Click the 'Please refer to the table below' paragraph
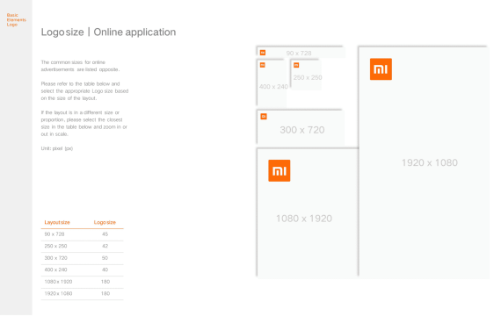Viewport: 501px width, 316px height. click(x=84, y=91)
